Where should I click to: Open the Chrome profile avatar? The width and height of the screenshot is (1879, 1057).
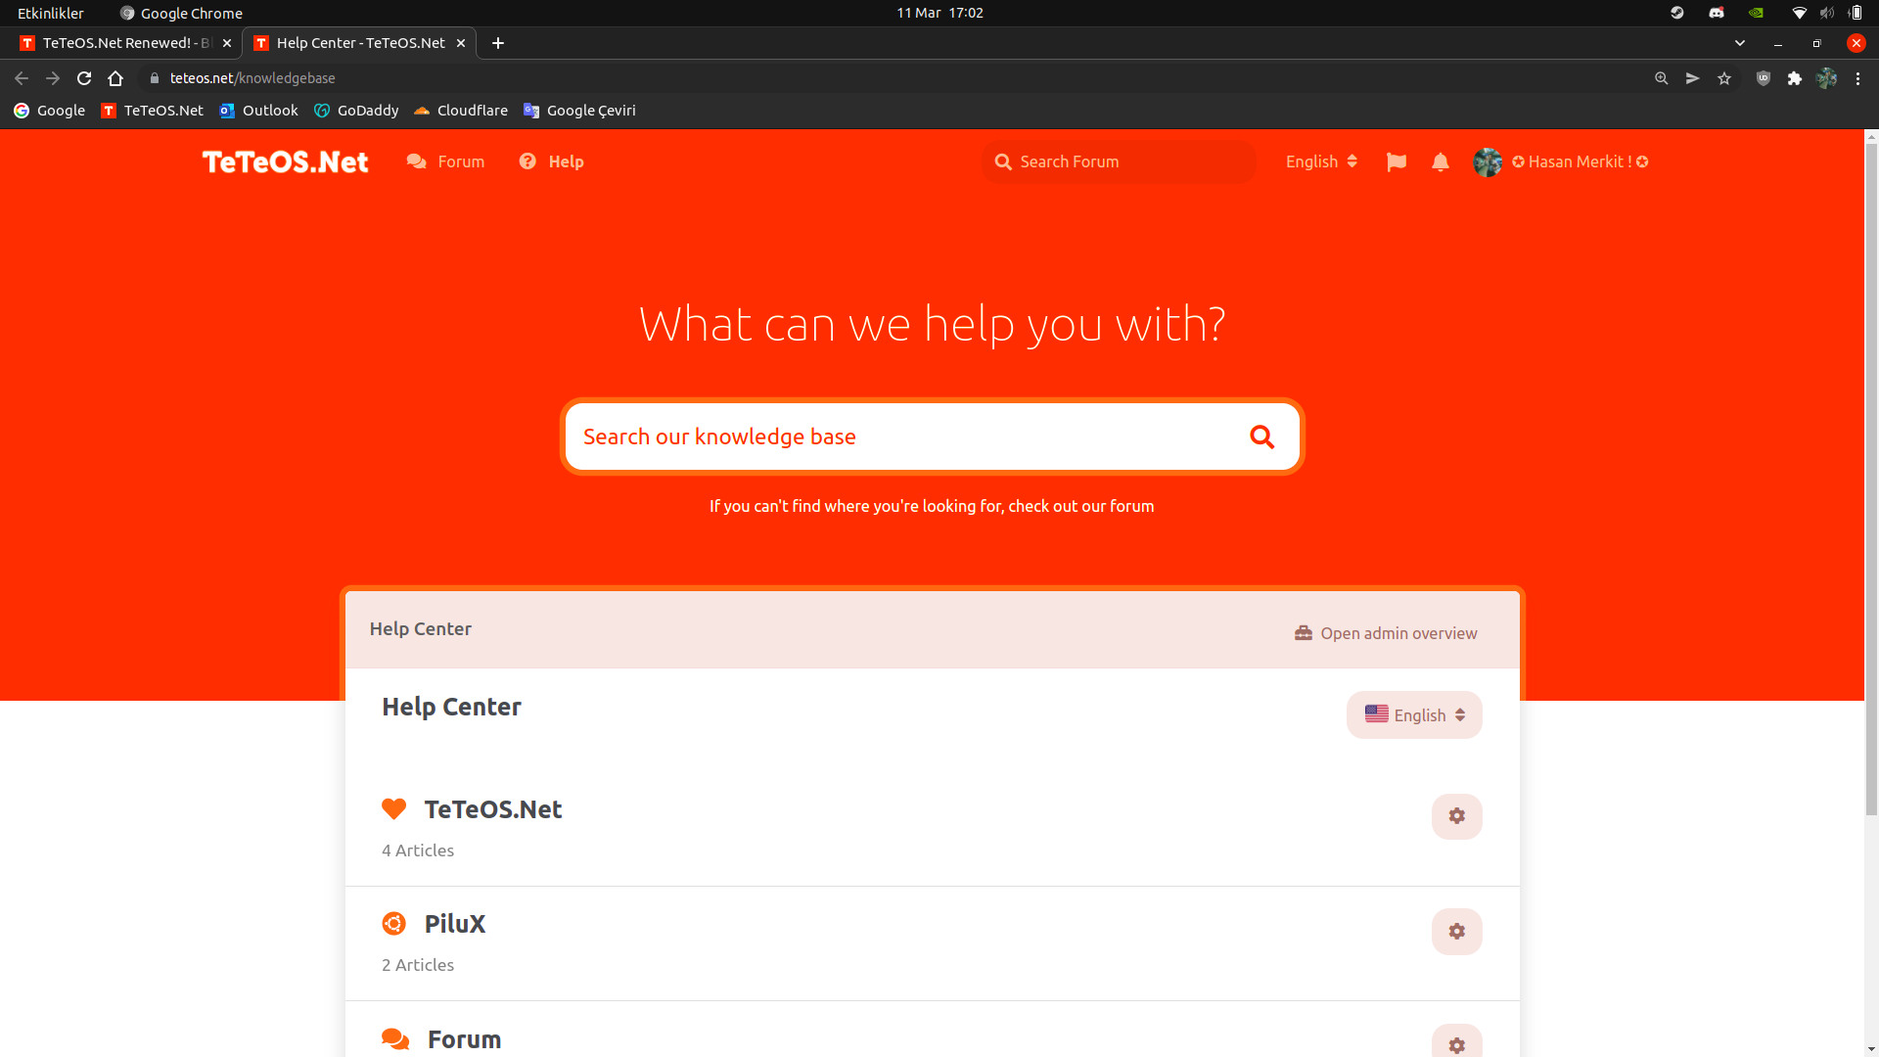(1827, 78)
